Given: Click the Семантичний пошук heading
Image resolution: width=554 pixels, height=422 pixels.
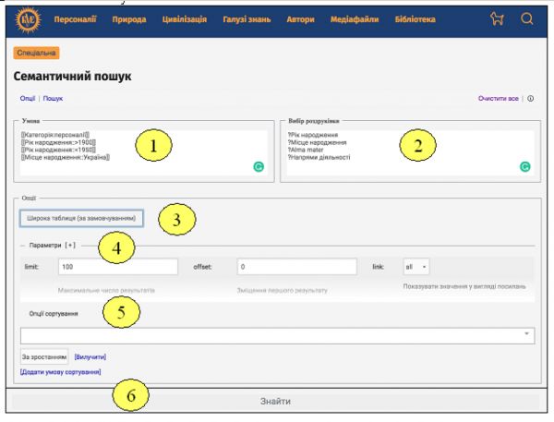Looking at the screenshot, I should (72, 77).
